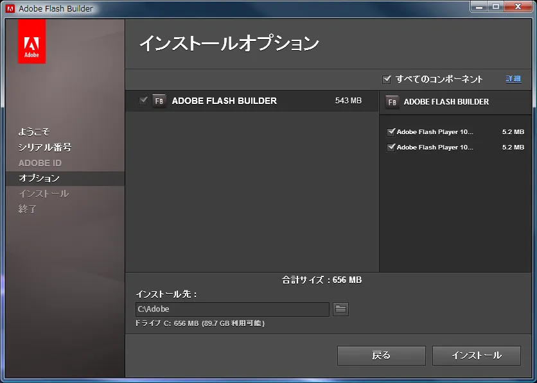The image size is (537, 383).
Task: Click the FB icon in the component list row
Action: 159,101
